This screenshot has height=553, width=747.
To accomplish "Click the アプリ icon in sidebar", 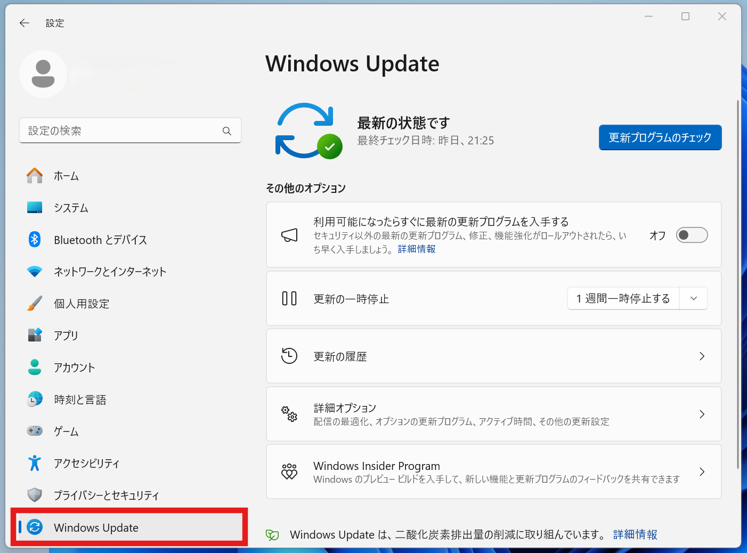I will pos(35,335).
